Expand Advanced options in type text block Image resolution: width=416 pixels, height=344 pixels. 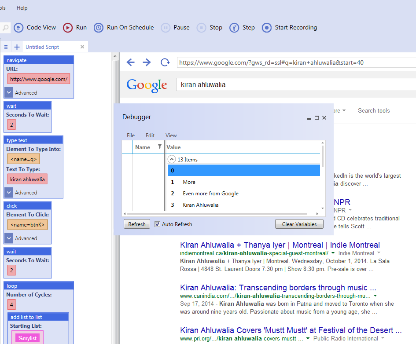tap(9, 192)
